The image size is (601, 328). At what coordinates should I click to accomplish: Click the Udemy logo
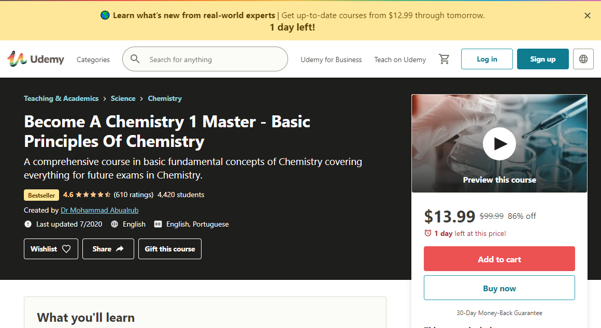pyautogui.click(x=36, y=59)
